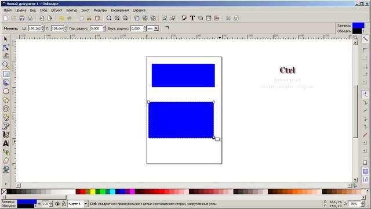Select the Bezier pen tool

point(6,126)
